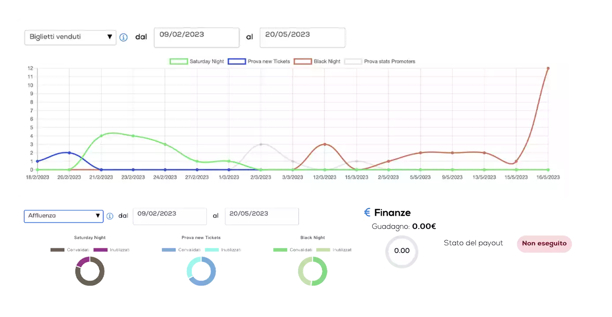Click the purple legend swatch under Saturday Night

pos(101,251)
